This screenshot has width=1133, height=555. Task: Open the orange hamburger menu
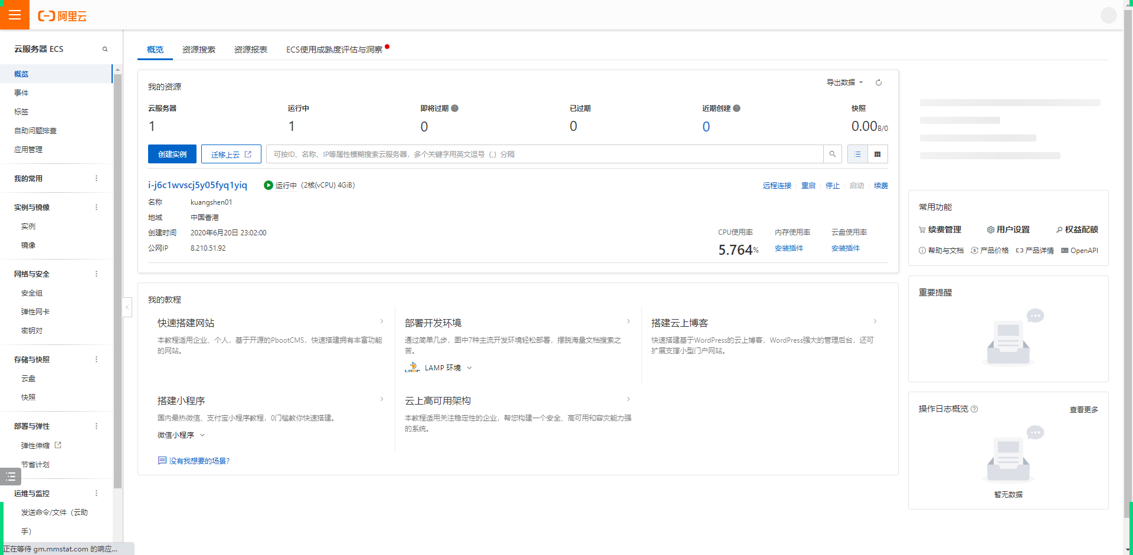[x=15, y=15]
